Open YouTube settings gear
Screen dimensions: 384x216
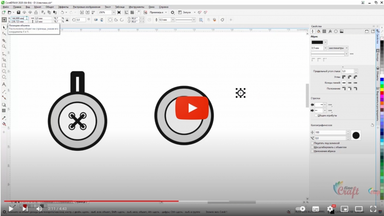point(330,209)
